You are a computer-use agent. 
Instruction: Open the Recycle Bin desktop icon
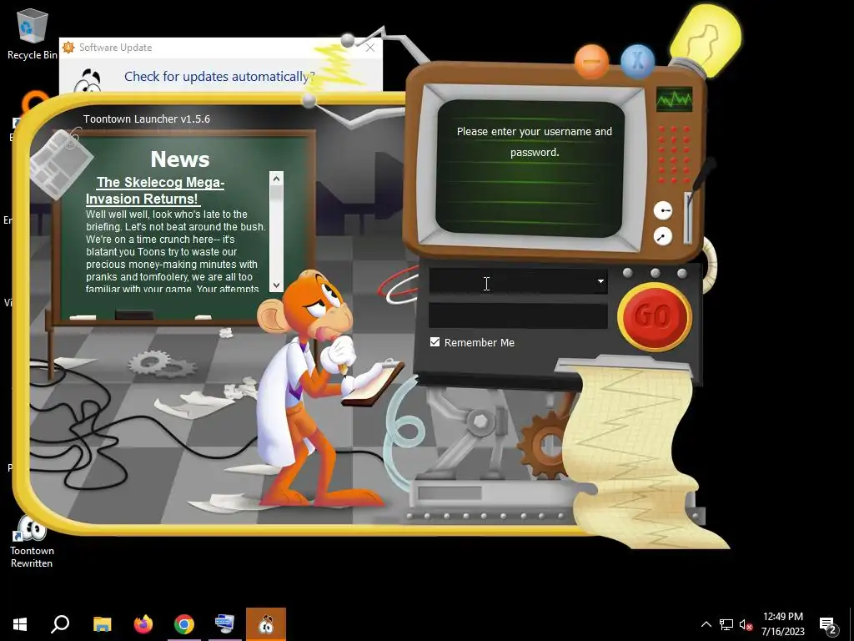[x=33, y=33]
